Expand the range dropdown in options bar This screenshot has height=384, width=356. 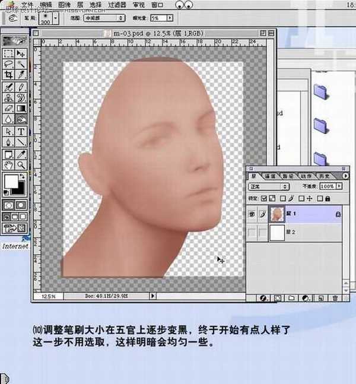pyautogui.click(x=104, y=19)
